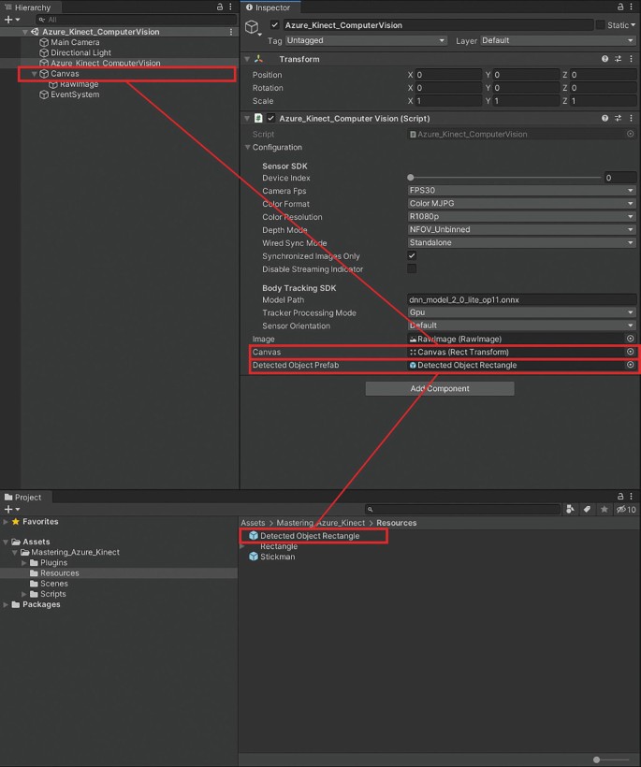Select the Stickman prefab in Resources

pos(277,557)
